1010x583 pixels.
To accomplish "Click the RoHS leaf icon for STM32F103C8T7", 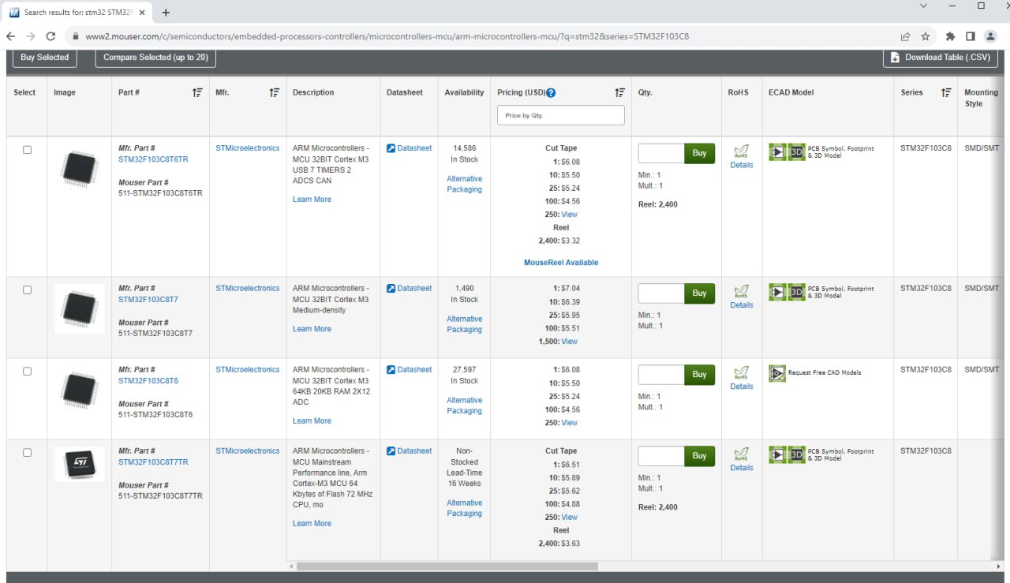I will point(741,291).
